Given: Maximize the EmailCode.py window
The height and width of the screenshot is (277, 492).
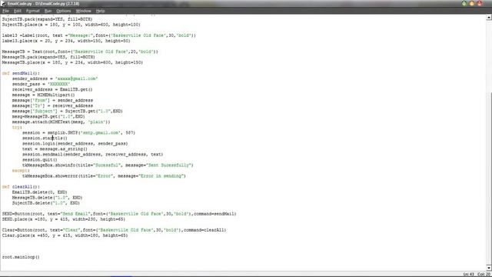Looking at the screenshot, I should (471, 3).
